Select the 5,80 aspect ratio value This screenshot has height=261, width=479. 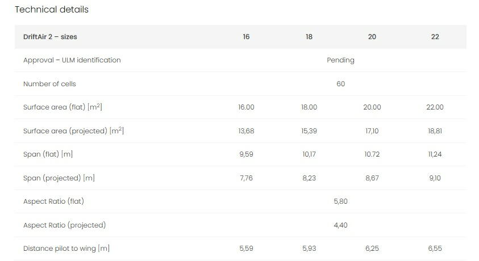(340, 201)
